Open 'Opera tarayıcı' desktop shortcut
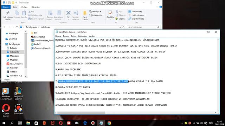Image resolution: width=225 pixels, height=126 pixels. click(6, 110)
